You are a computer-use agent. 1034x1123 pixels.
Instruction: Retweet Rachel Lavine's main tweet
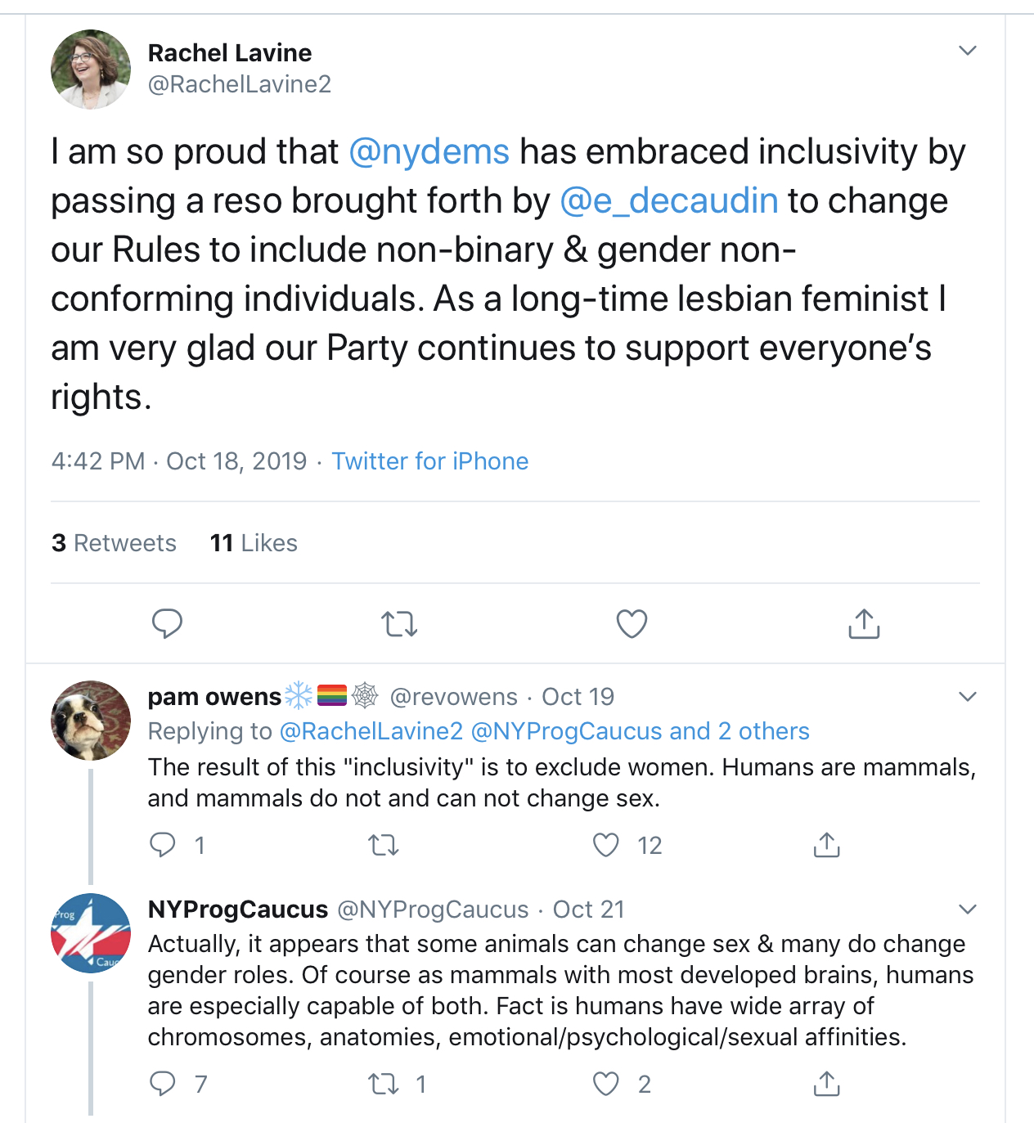pos(399,625)
